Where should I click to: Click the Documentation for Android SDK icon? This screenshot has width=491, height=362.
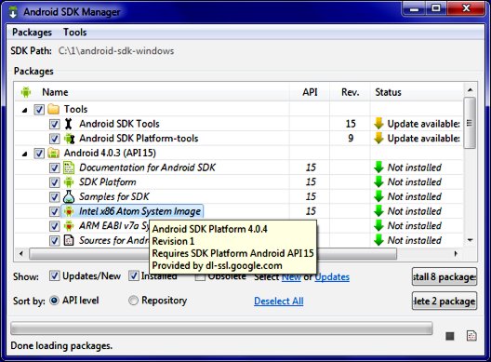click(x=69, y=168)
